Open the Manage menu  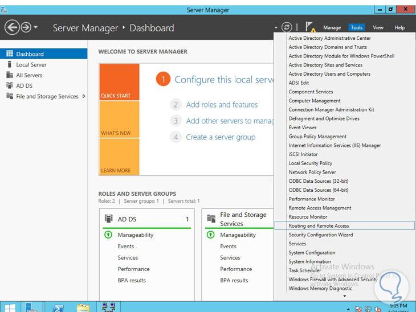(332, 27)
